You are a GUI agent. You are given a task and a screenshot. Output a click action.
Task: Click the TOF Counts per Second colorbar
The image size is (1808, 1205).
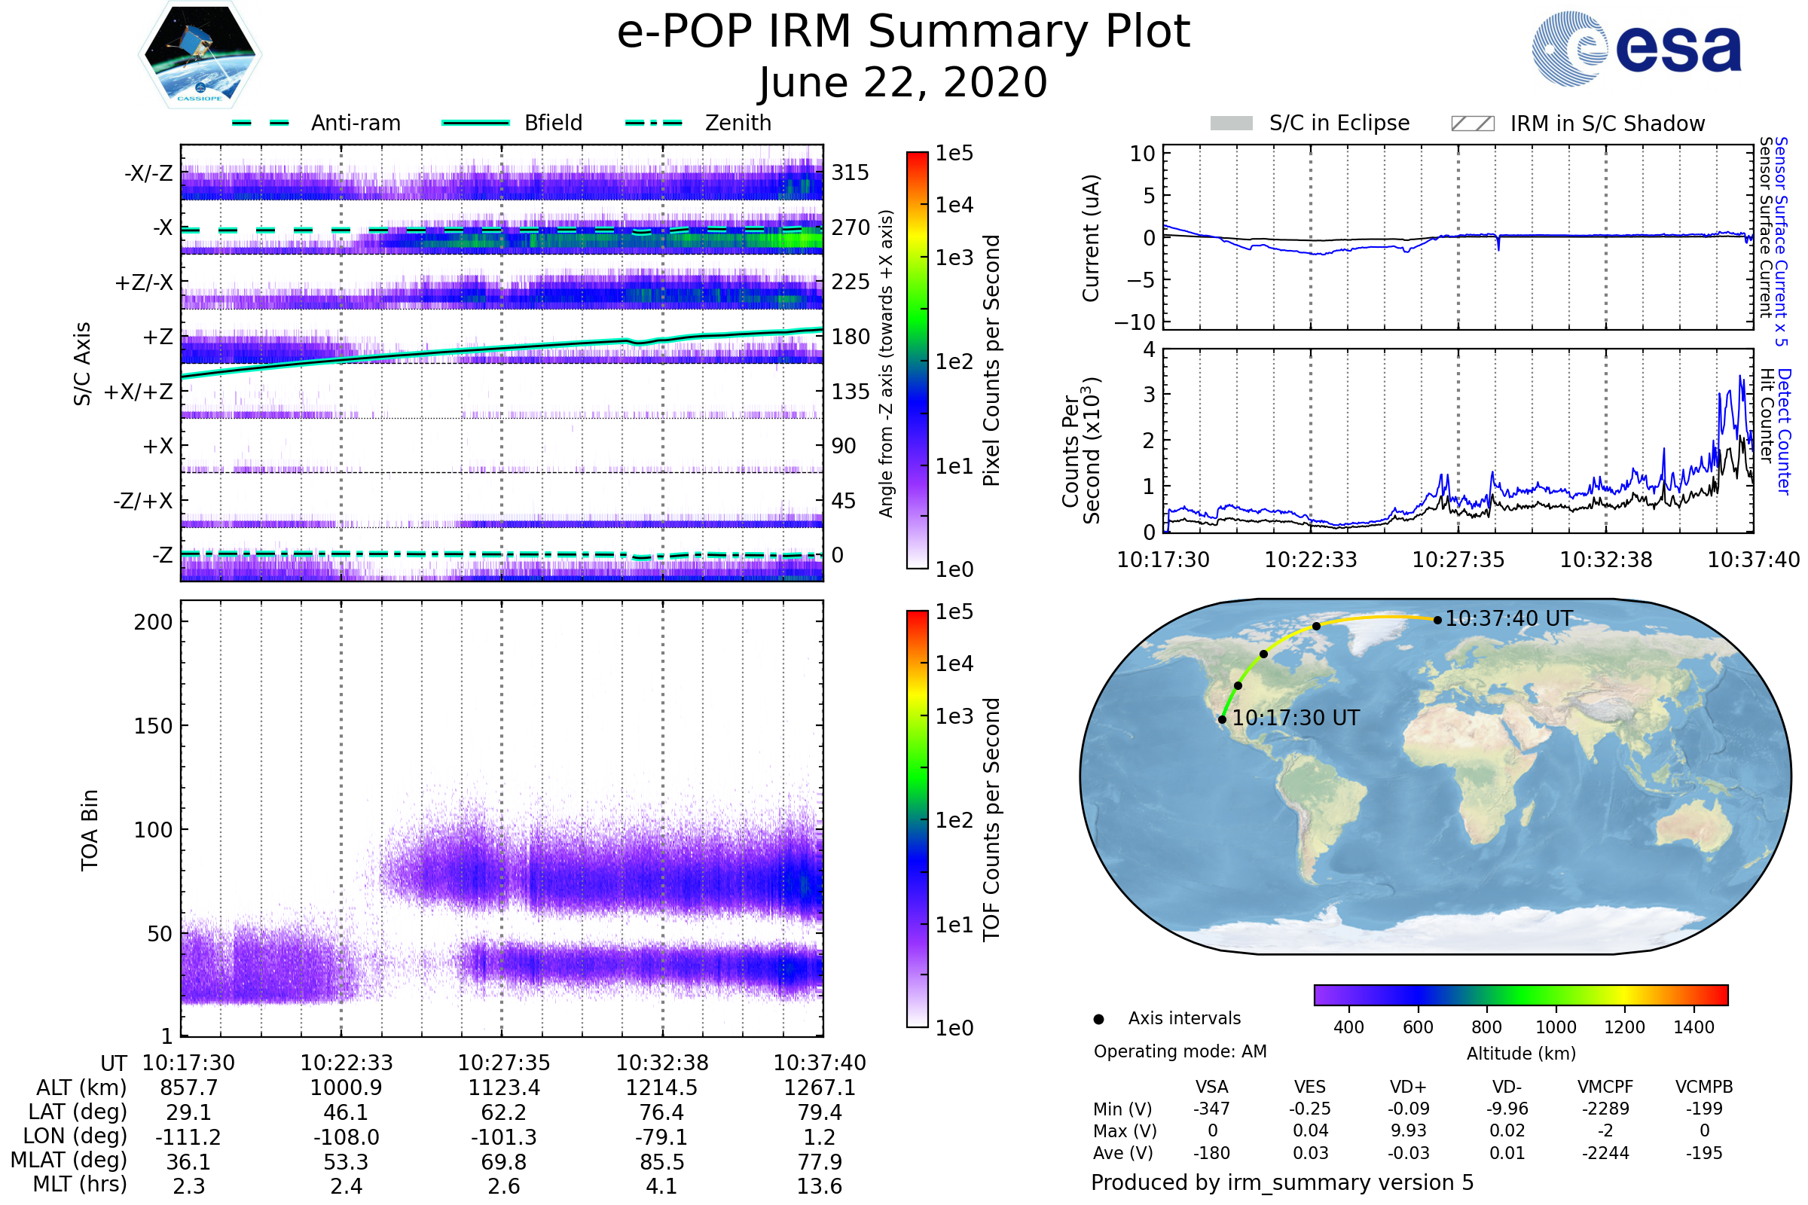click(917, 819)
